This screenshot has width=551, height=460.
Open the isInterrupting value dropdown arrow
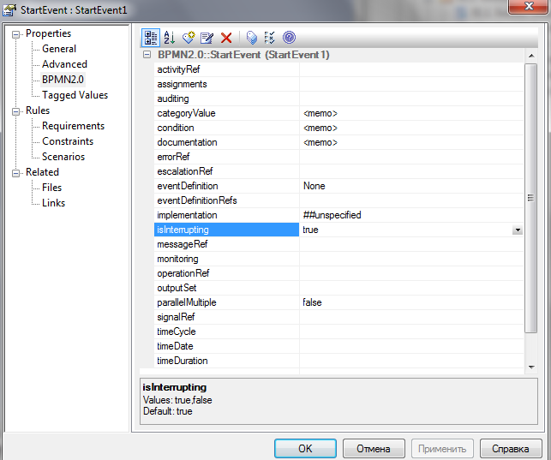pyautogui.click(x=518, y=230)
